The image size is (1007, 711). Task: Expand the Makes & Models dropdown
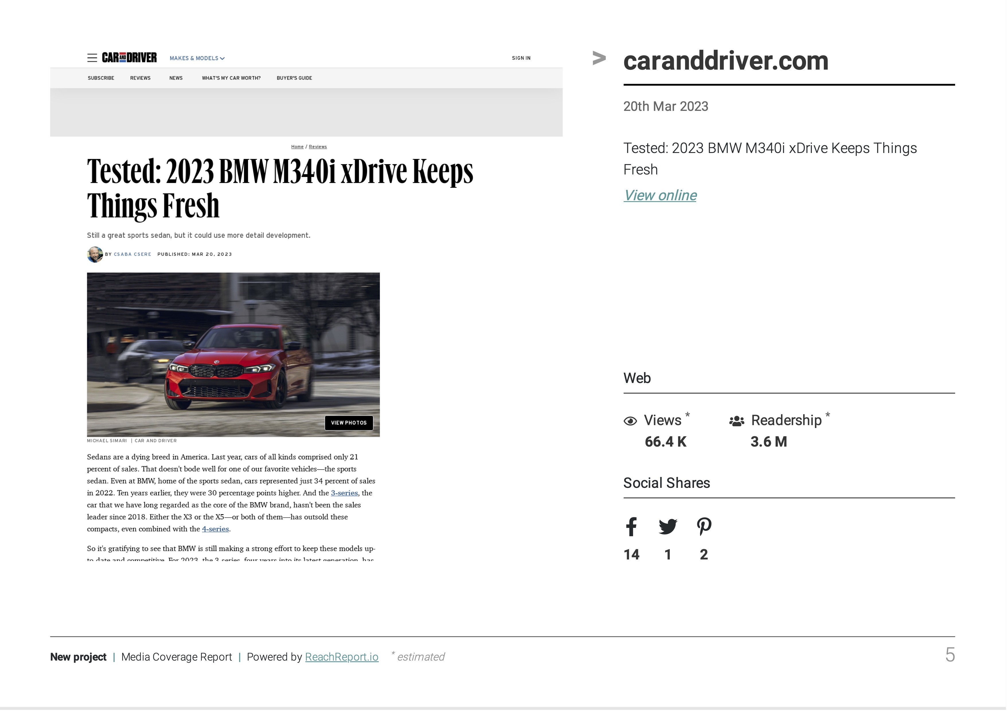point(197,58)
